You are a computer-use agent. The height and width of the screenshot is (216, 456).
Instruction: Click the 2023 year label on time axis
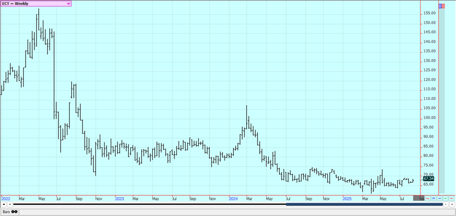click(x=119, y=199)
